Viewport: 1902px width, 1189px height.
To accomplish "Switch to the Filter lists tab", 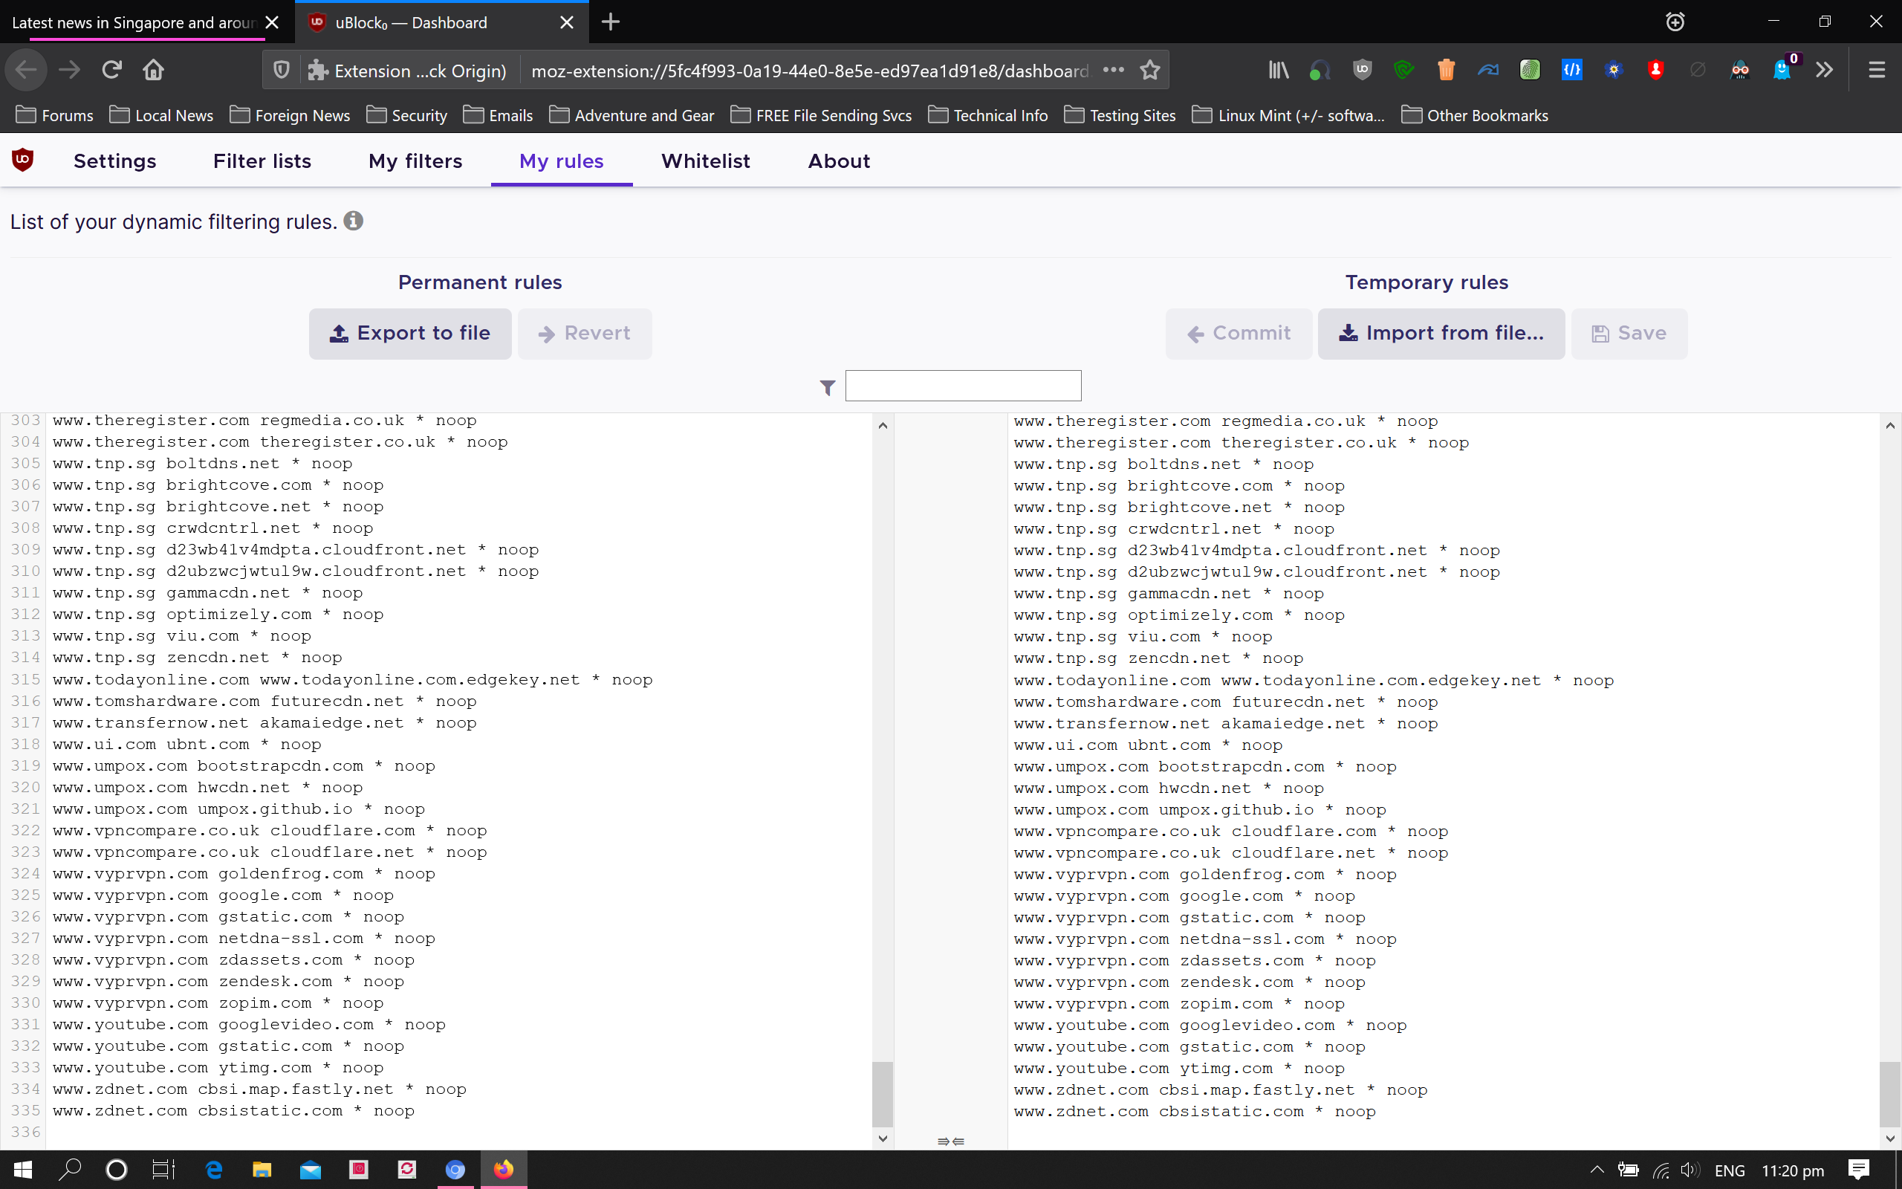I will [x=262, y=161].
